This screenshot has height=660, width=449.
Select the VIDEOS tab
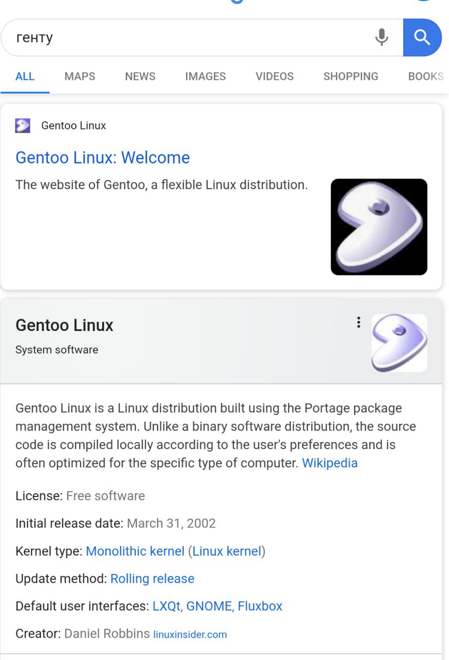[275, 76]
